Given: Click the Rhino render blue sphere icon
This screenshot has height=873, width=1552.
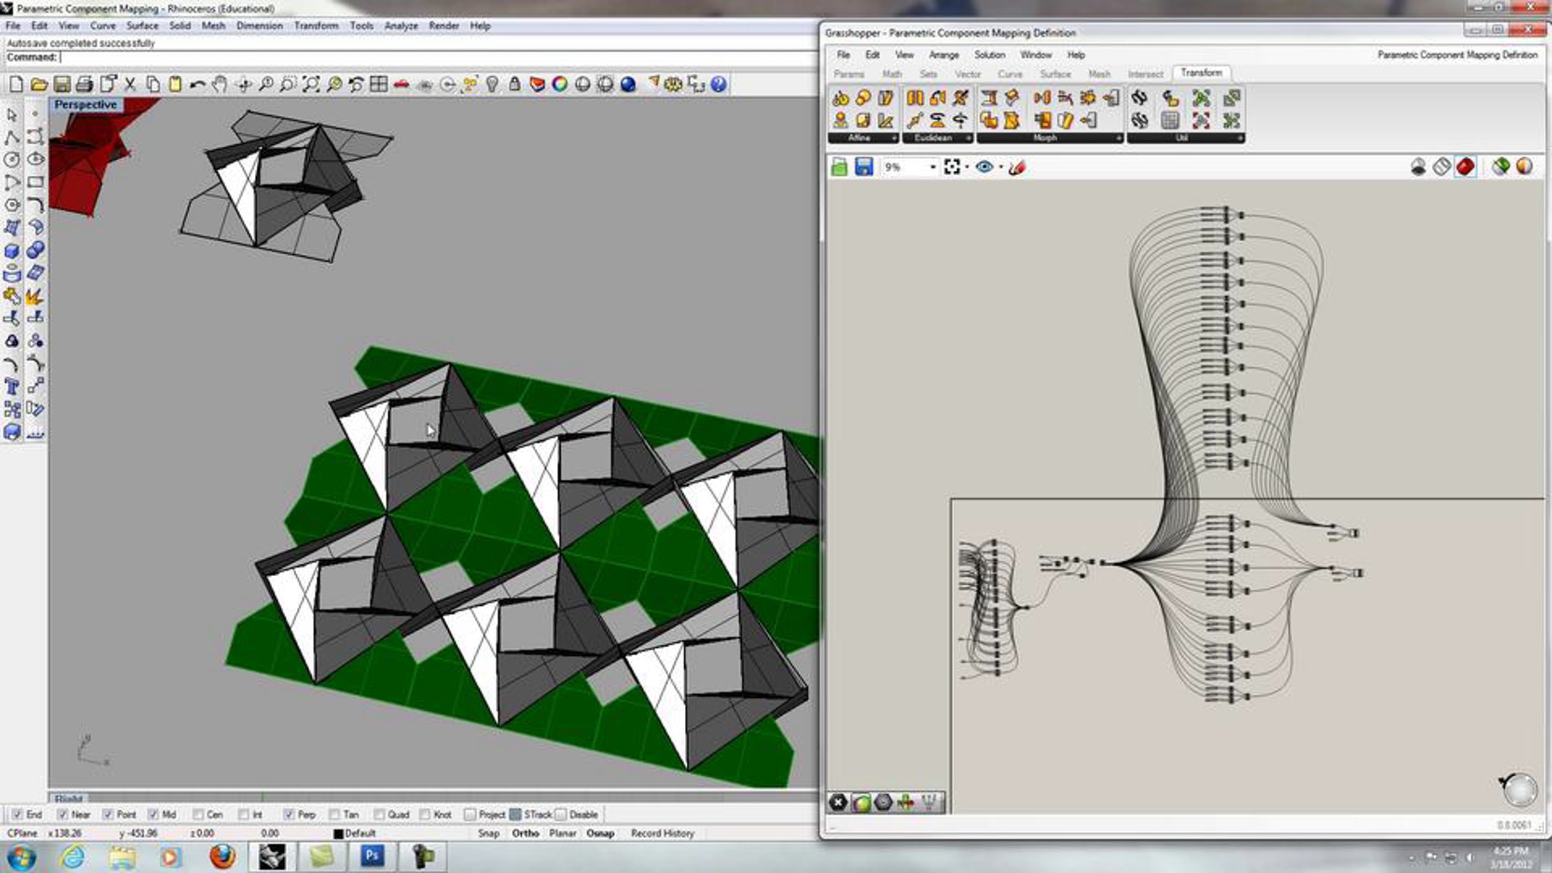Looking at the screenshot, I should pyautogui.click(x=628, y=85).
